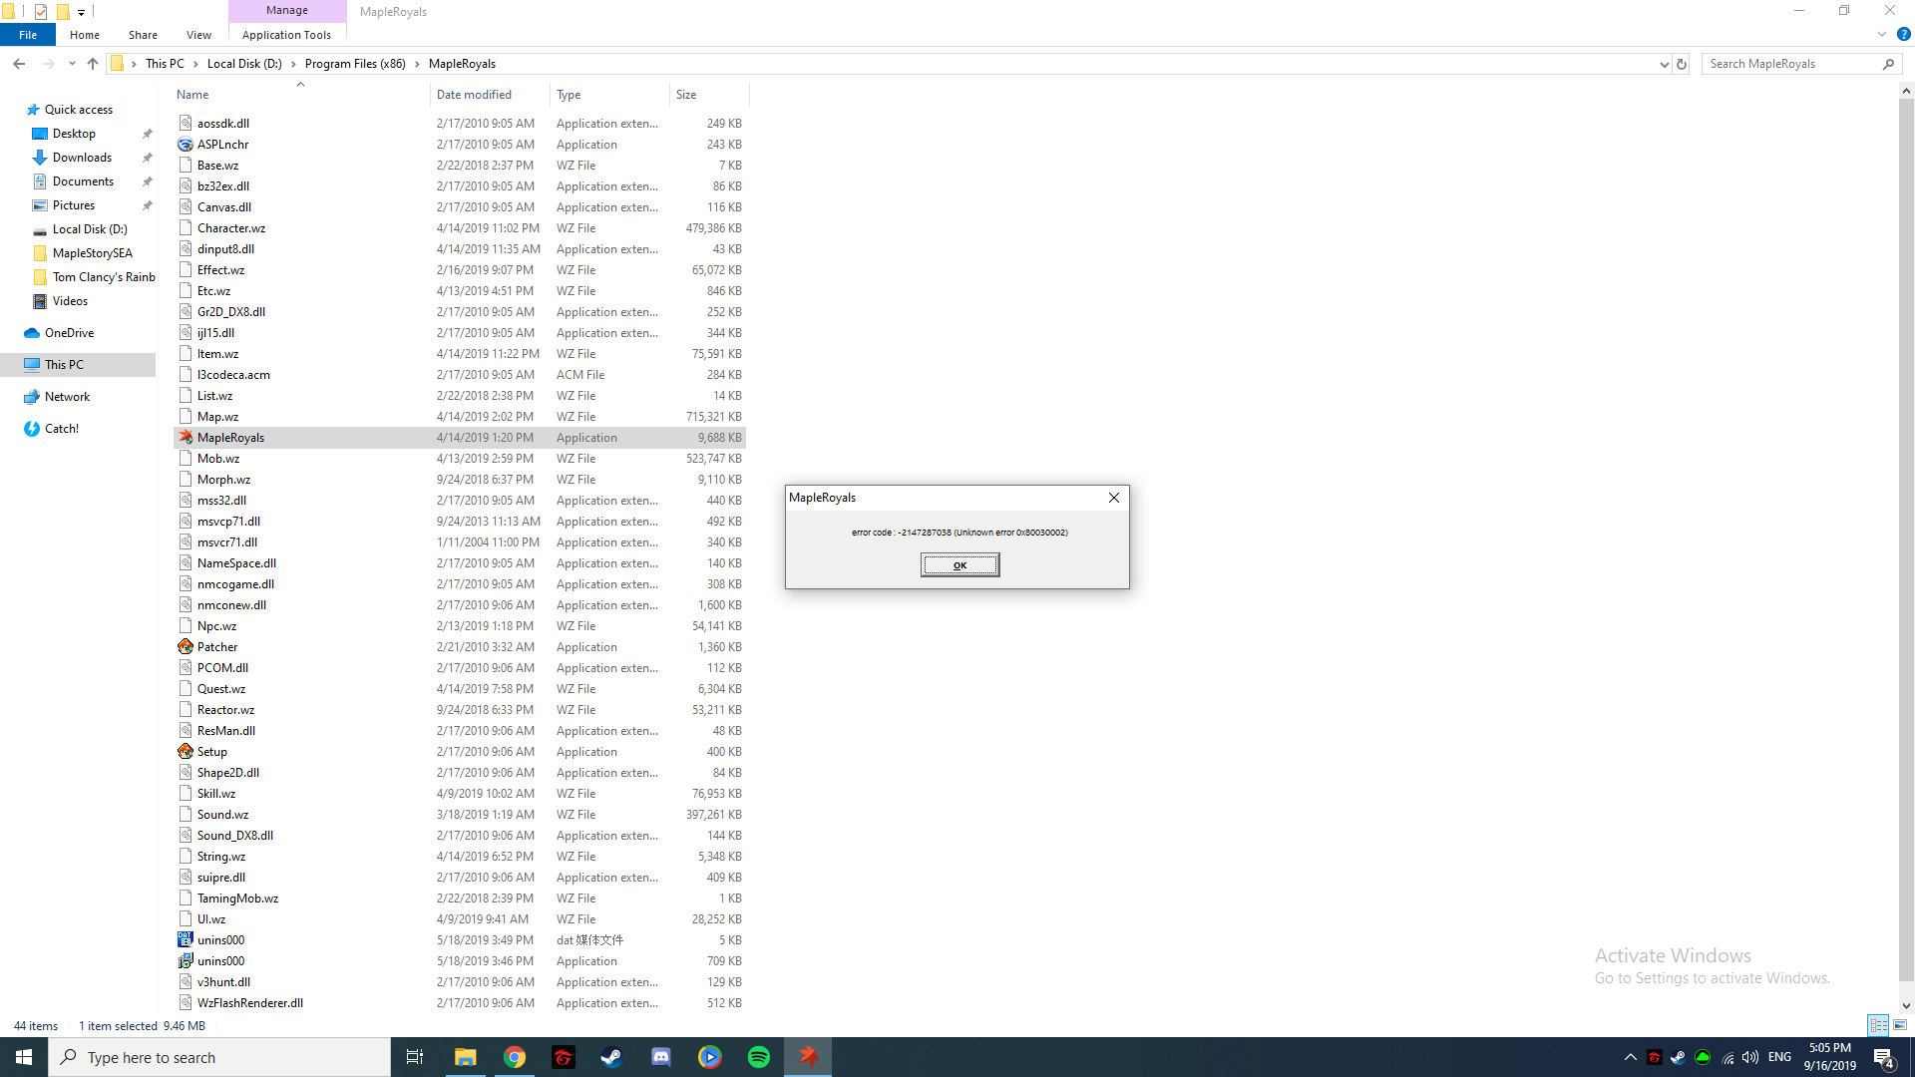Select Quick access in navigation pane
This screenshot has height=1077, width=1915.
pyautogui.click(x=78, y=110)
